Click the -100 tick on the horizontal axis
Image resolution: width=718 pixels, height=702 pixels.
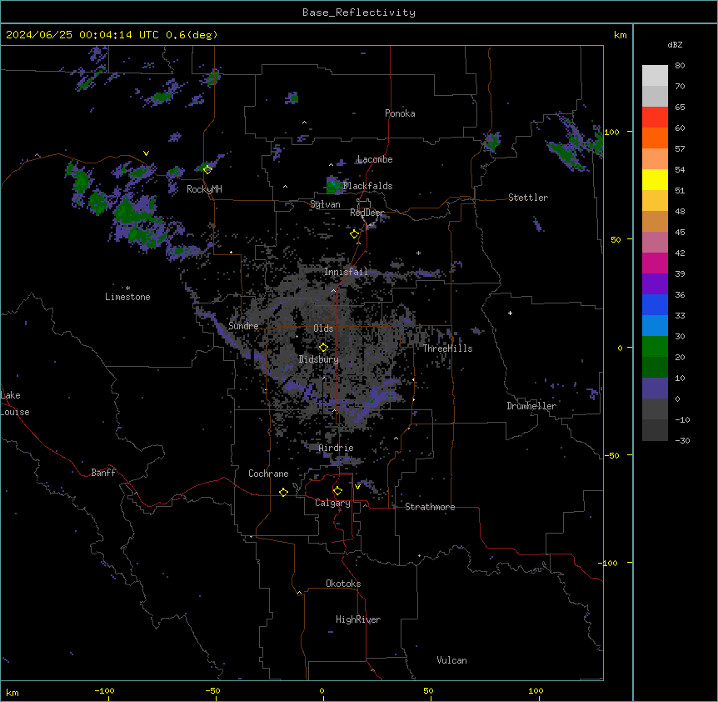[x=104, y=690]
